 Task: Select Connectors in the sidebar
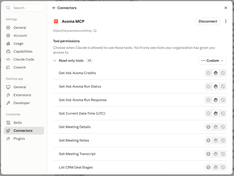[x=24, y=131]
